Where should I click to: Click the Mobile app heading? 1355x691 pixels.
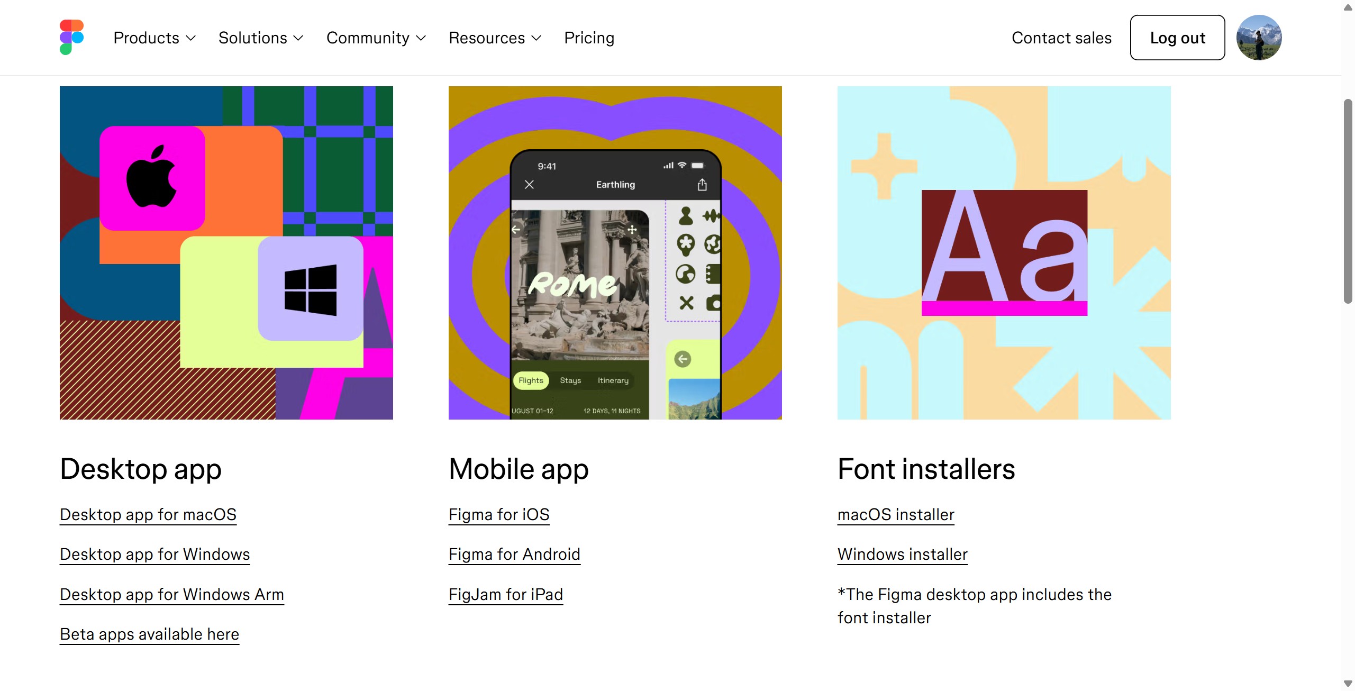[x=519, y=469]
